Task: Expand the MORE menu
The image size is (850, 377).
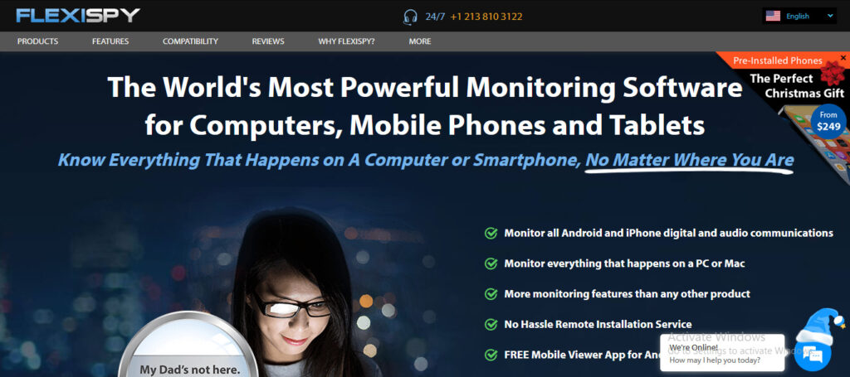Action: pyautogui.click(x=419, y=41)
